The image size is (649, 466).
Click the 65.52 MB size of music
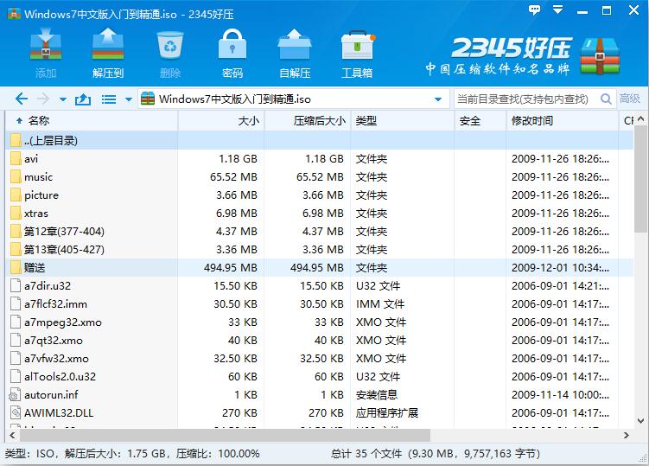click(x=233, y=177)
